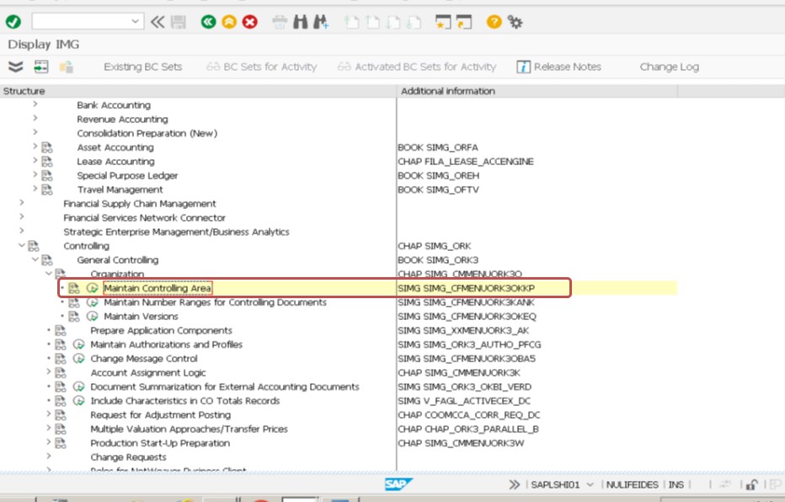This screenshot has width=785, height=502.
Task: Select Financial Services Network Connector item
Action: click(145, 217)
